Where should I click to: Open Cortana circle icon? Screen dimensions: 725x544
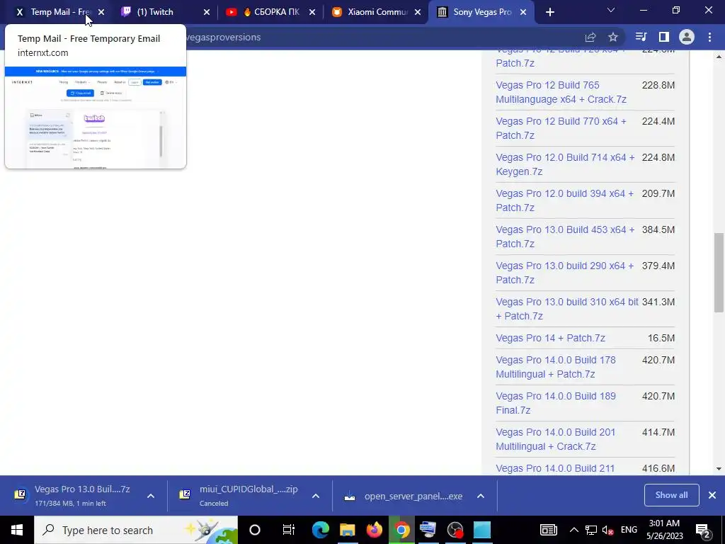click(x=255, y=530)
